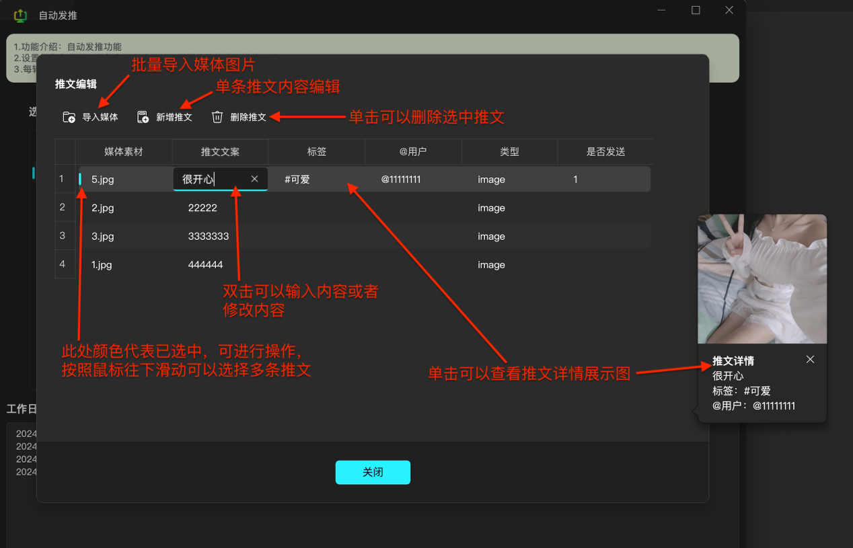This screenshot has width=853, height=548.
Task: Click the Import Media folder icon
Action: (69, 117)
